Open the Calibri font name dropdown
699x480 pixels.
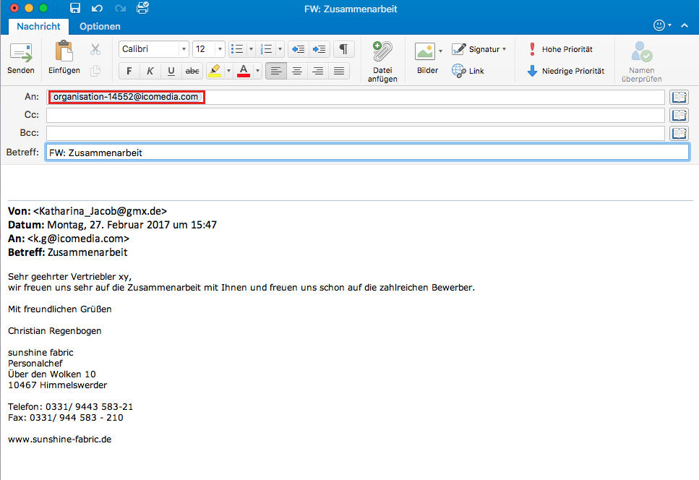pyautogui.click(x=184, y=49)
